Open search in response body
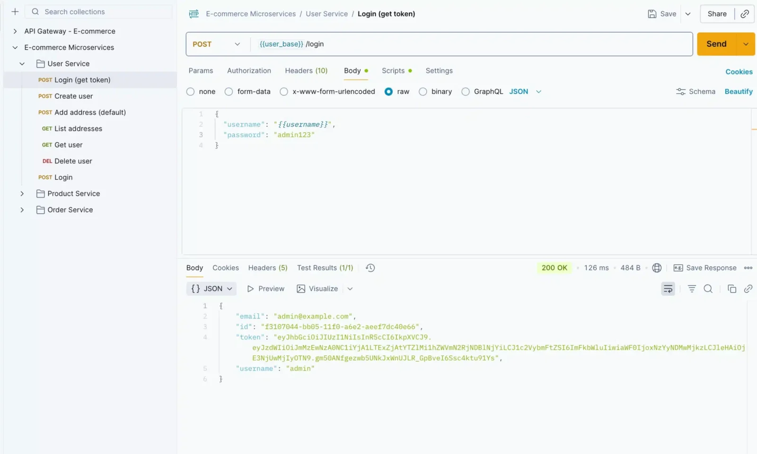Image resolution: width=757 pixels, height=454 pixels. tap(708, 289)
